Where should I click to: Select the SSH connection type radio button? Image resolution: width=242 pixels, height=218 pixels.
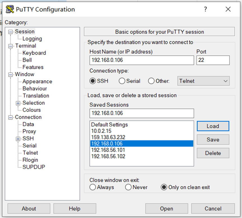[x=93, y=81]
